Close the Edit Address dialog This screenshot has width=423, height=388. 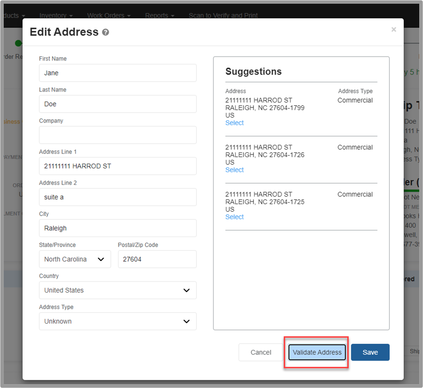(x=394, y=29)
